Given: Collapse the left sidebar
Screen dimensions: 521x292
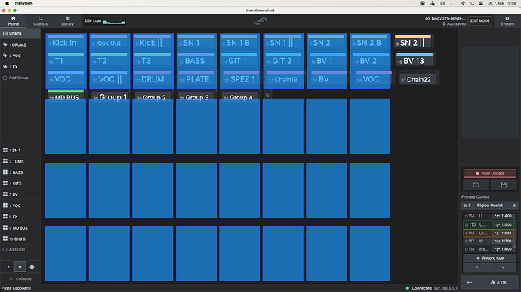Looking at the screenshot, I should point(20,278).
